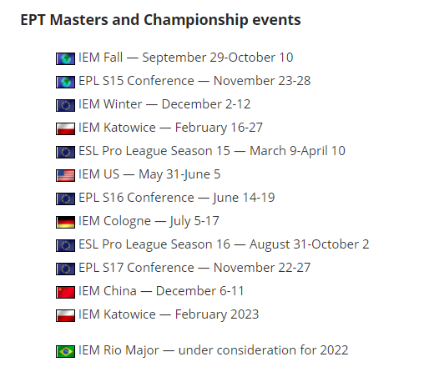Select ESL Pro League Season 16 text
This screenshot has height=377, width=424.
[154, 244]
